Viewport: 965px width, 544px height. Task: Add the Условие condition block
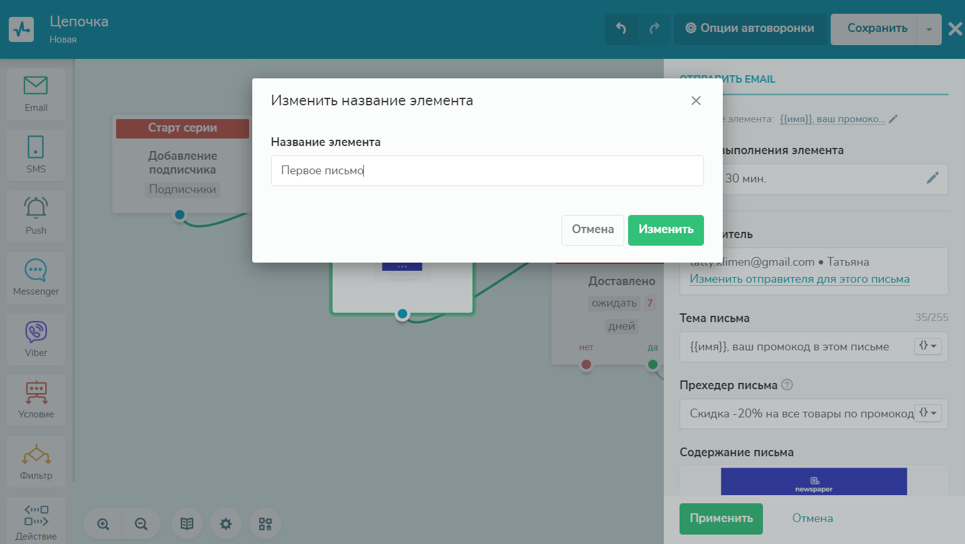click(36, 400)
